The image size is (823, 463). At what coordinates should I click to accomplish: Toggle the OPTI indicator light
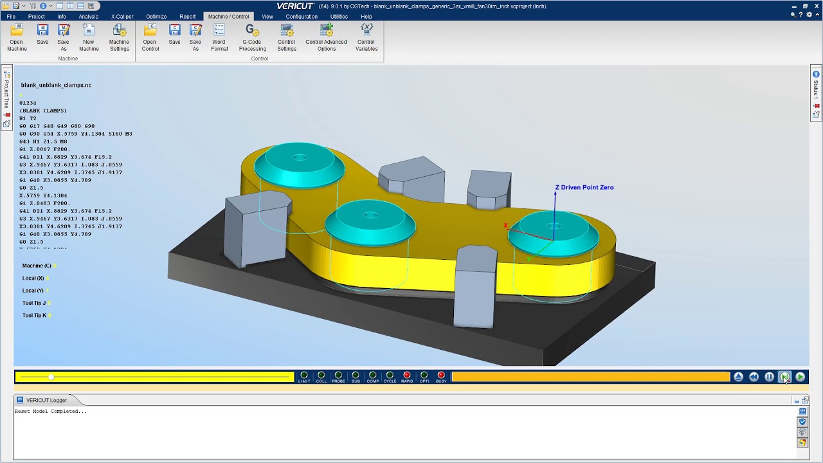(x=424, y=376)
